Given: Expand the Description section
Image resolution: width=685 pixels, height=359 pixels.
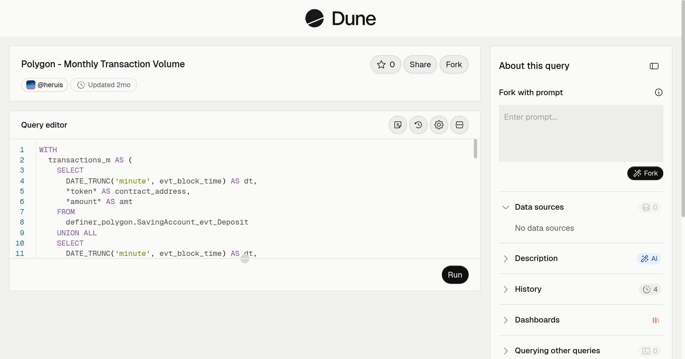Looking at the screenshot, I should [506, 258].
